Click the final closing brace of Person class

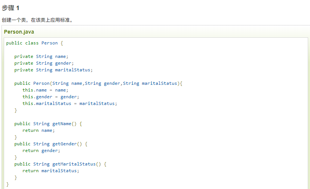[7, 184]
